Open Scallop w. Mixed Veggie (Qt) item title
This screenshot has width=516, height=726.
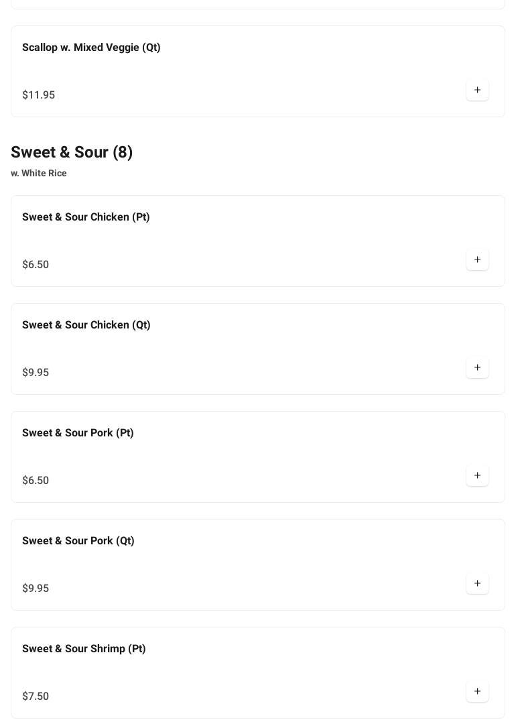pos(91,48)
